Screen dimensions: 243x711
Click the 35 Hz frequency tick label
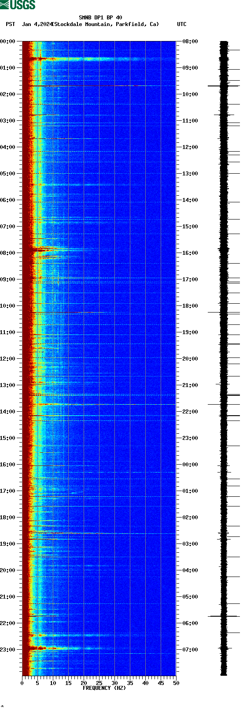[130, 683]
